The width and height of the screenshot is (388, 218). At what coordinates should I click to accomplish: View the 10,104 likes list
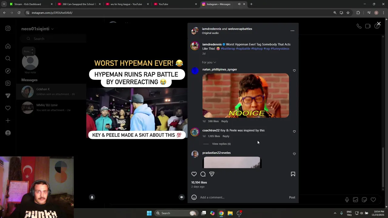(x=199, y=183)
